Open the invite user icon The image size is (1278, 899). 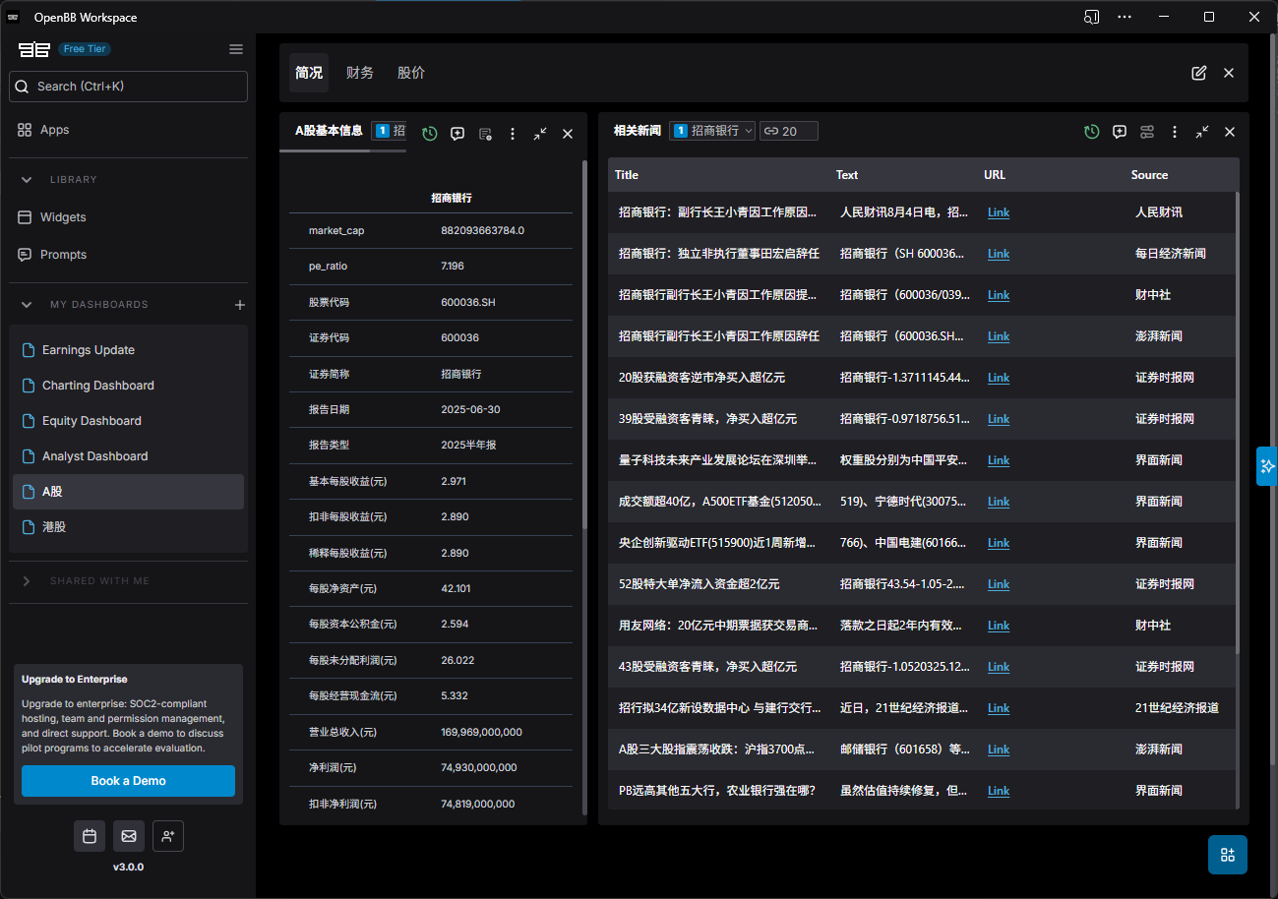[167, 835]
